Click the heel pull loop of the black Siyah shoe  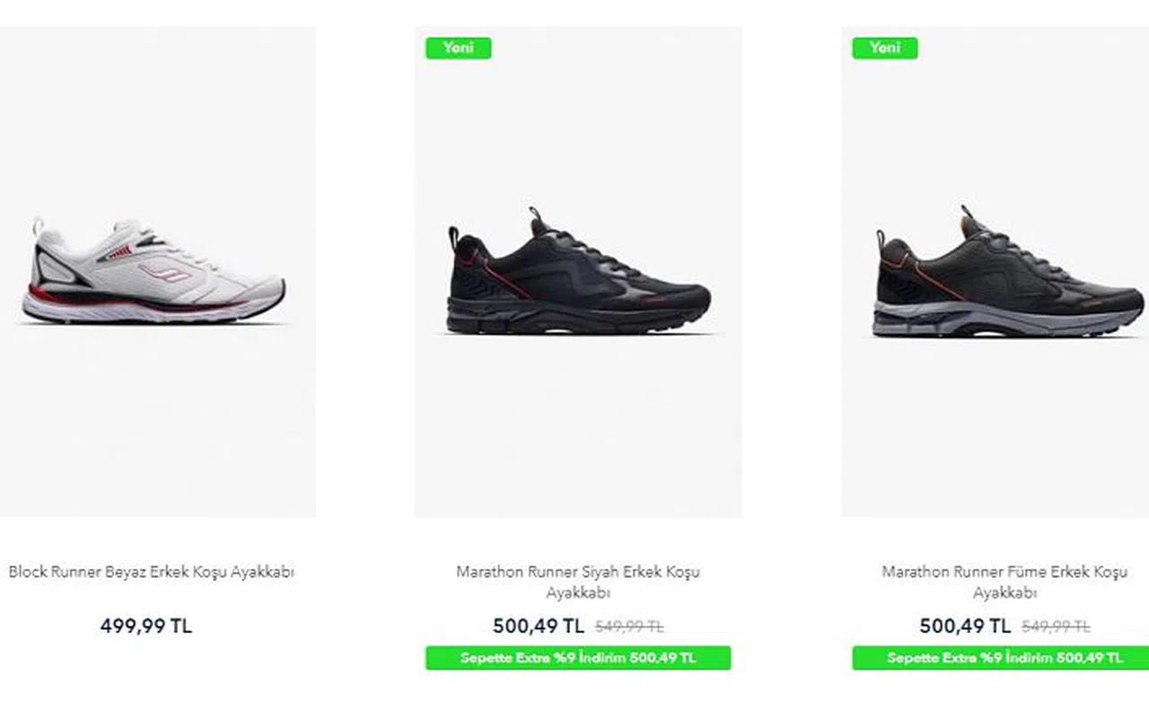point(453,238)
